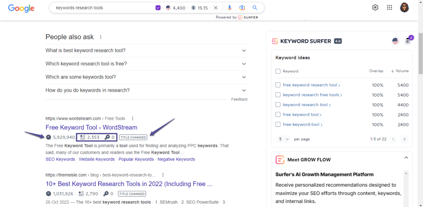Screen dimensions: 423x207
Task: Open the themeisle result three-dot menu
Action: [x=163, y=175]
